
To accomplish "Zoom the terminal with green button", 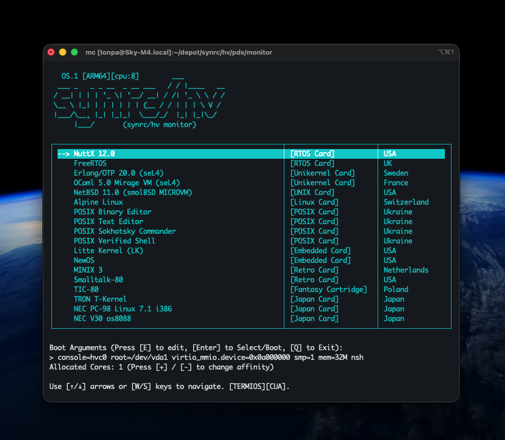I will tap(74, 52).
